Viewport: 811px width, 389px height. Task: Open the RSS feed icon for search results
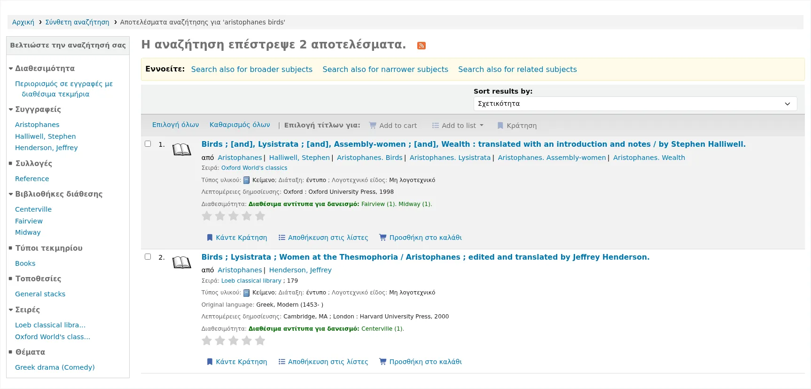421,46
